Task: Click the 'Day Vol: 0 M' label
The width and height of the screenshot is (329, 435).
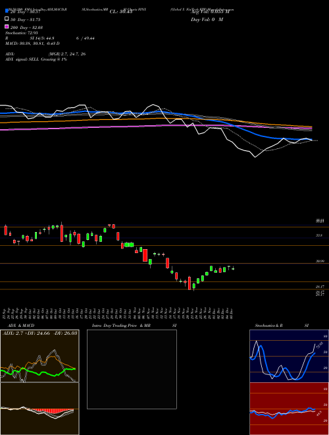Action: (x=207, y=20)
